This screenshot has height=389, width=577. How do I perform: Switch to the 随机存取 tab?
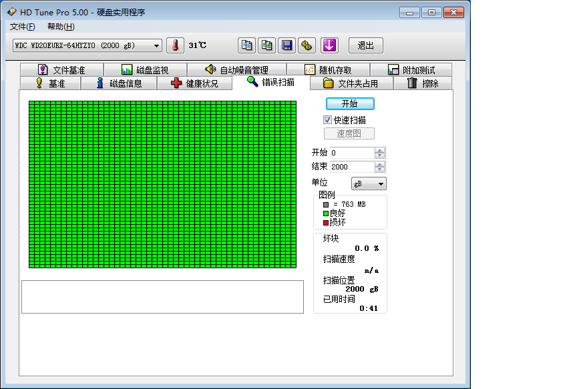[329, 69]
